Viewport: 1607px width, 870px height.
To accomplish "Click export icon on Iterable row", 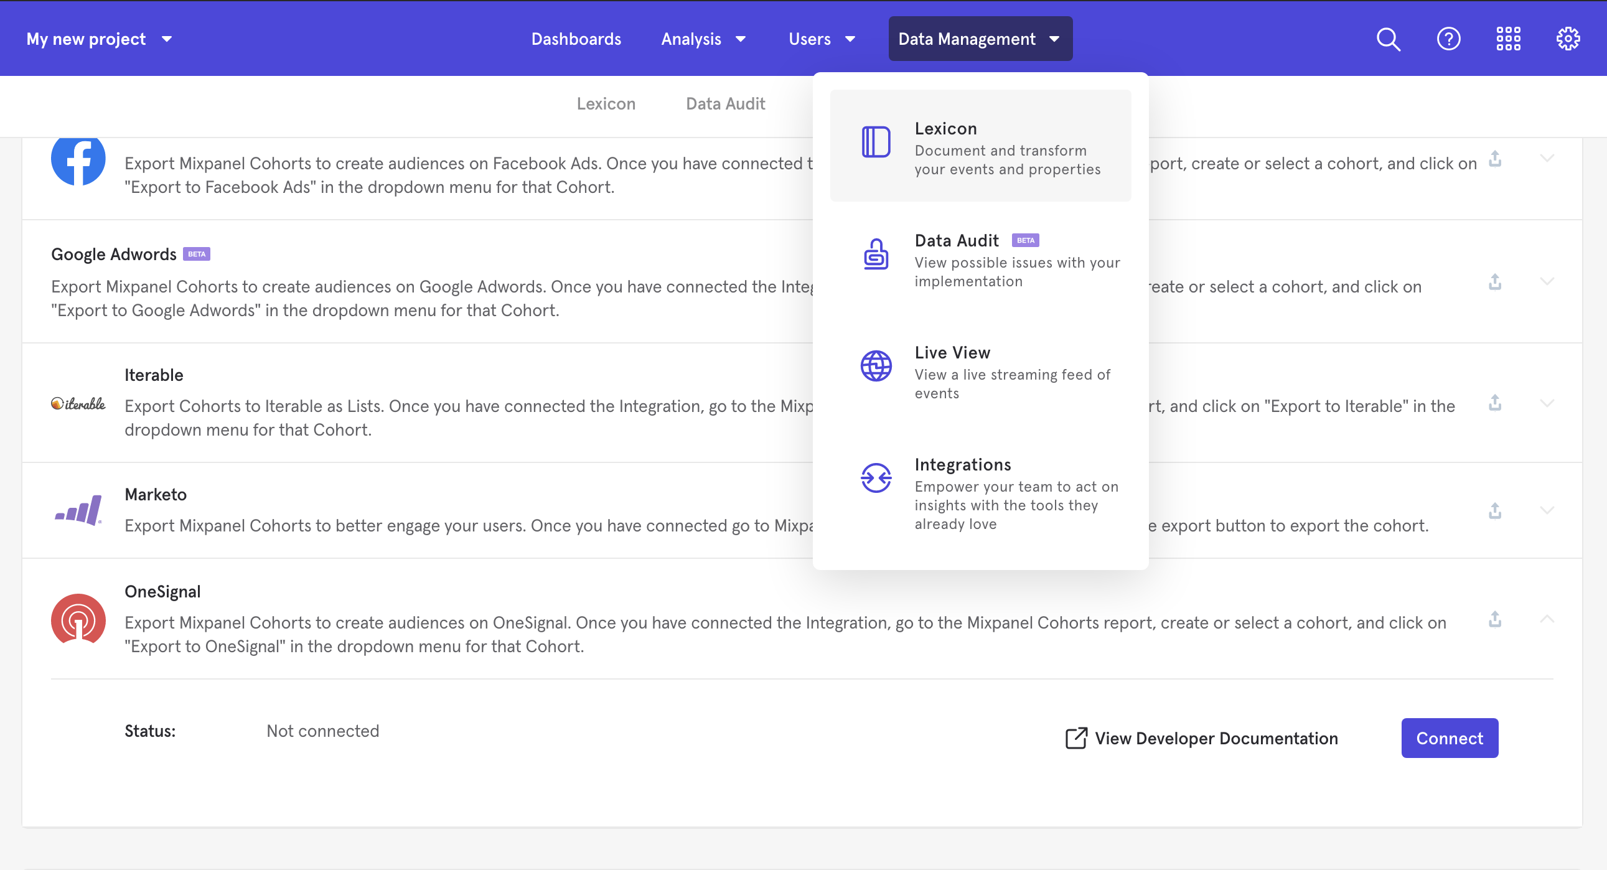I will [x=1495, y=402].
